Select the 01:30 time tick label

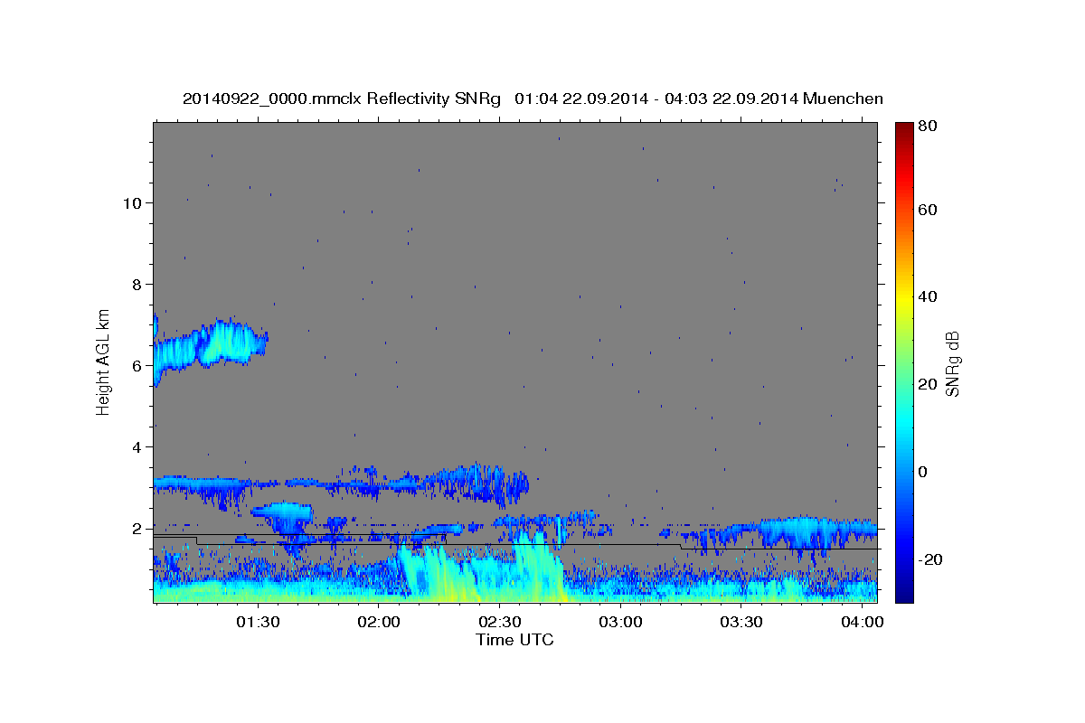(x=257, y=623)
